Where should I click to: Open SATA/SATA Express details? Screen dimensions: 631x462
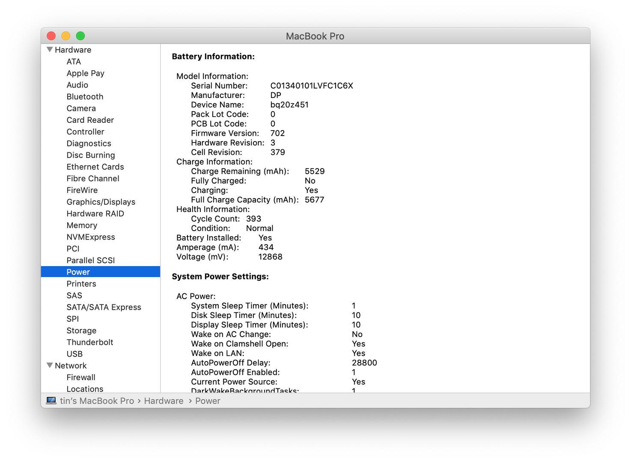pos(104,307)
